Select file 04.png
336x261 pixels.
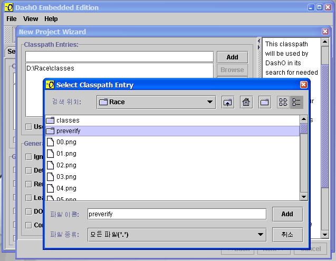click(x=66, y=188)
